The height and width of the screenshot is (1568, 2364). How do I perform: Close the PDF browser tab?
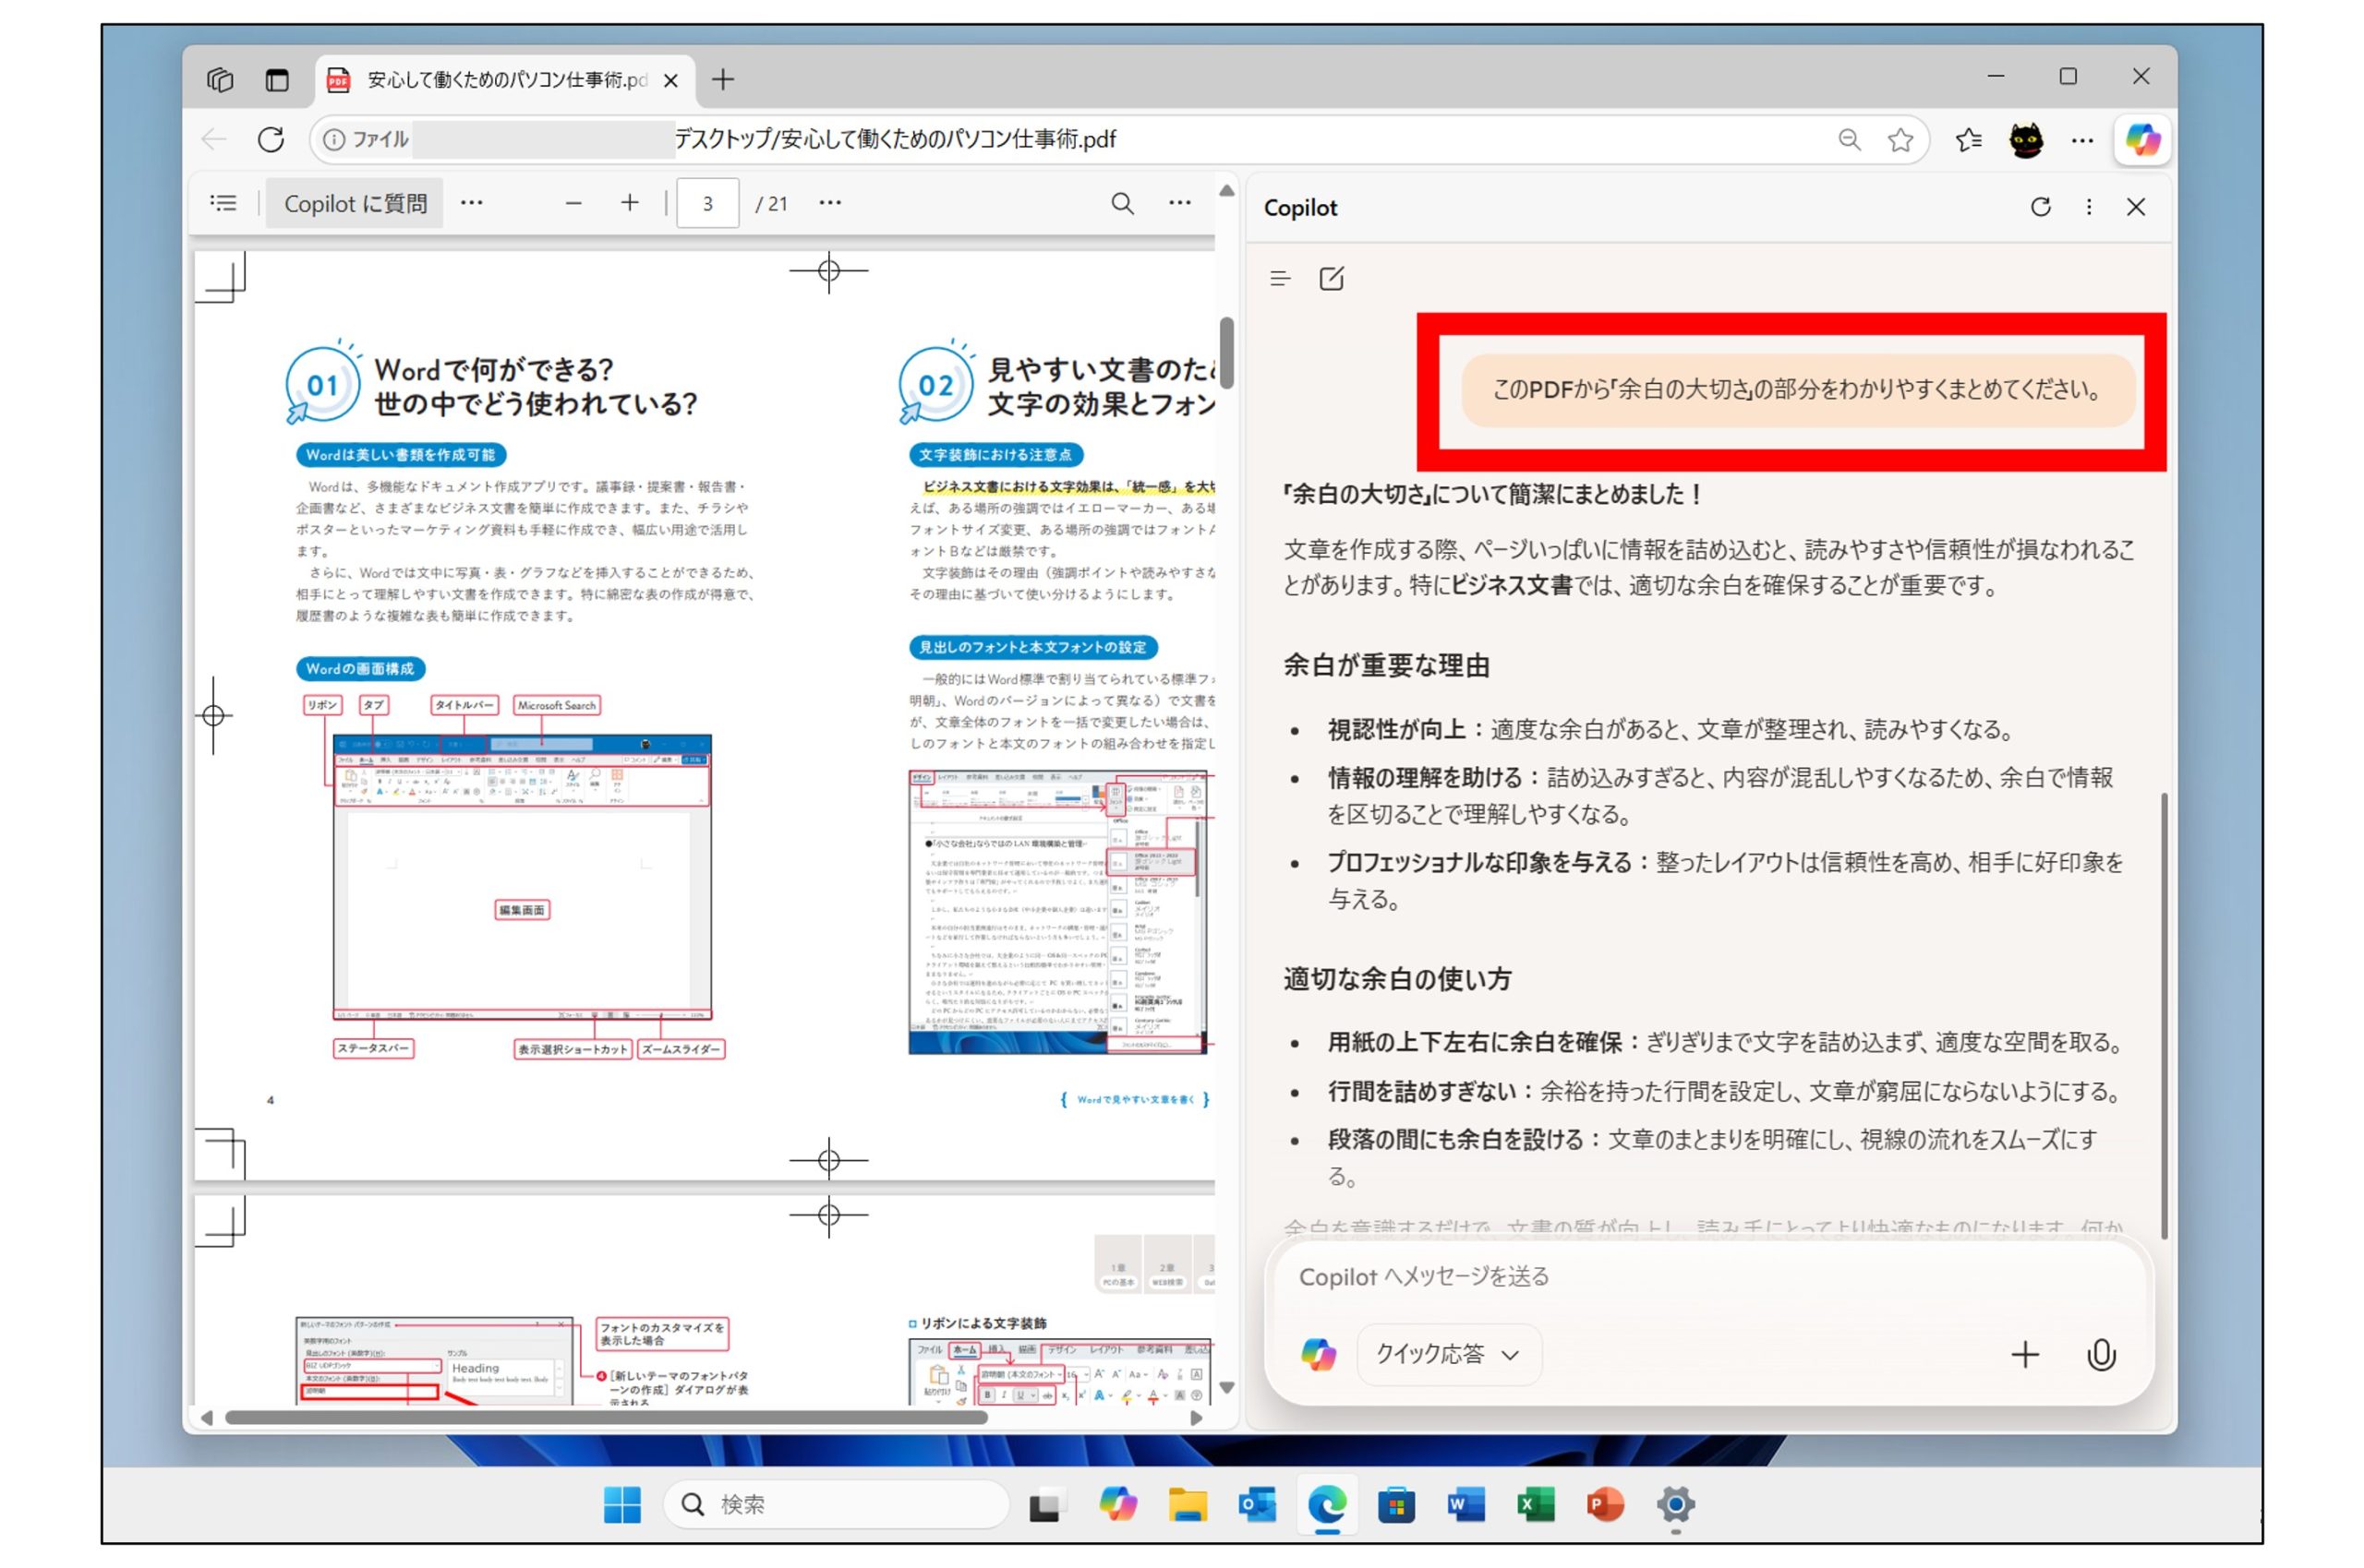point(671,80)
